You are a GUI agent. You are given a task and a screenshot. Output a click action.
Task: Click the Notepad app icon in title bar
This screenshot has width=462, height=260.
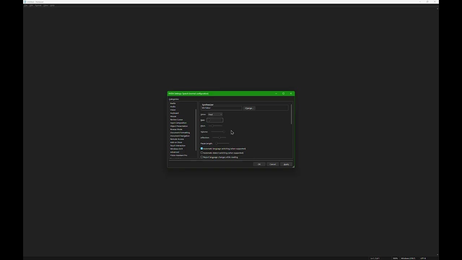coord(25,2)
